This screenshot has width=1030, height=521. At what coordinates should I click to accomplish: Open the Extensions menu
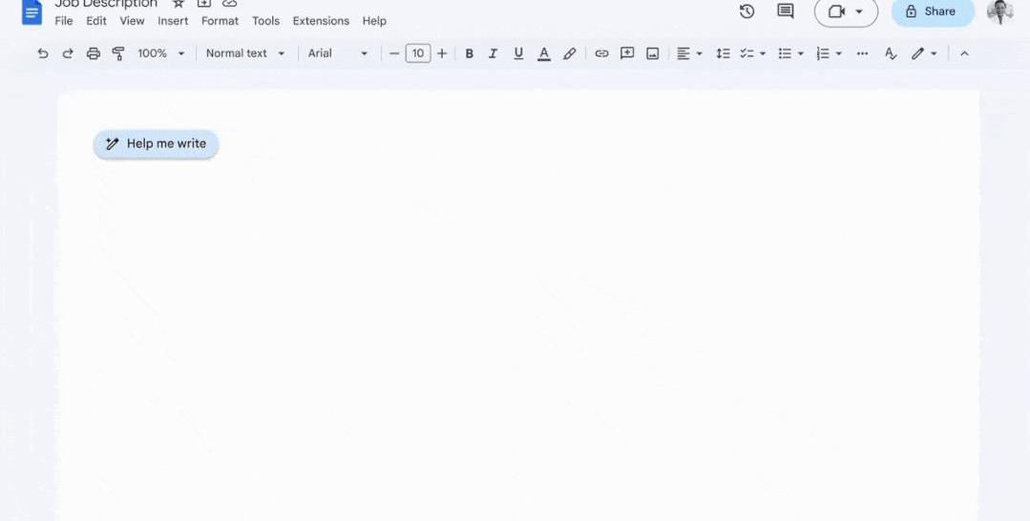(321, 21)
